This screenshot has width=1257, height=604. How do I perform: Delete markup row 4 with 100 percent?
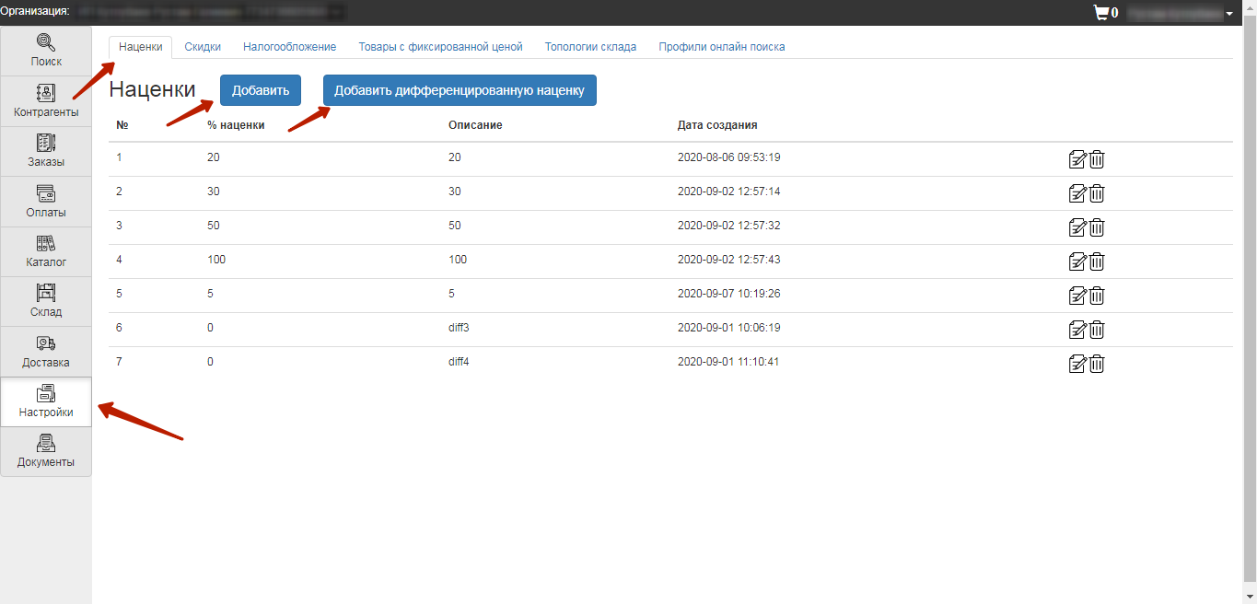[x=1097, y=261]
